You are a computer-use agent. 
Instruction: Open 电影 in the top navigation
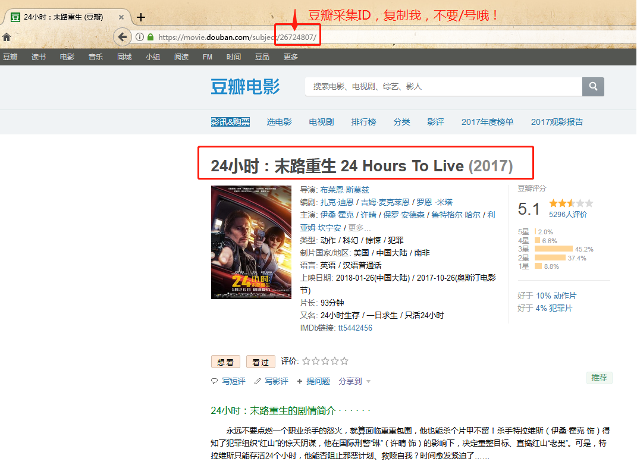pos(67,57)
